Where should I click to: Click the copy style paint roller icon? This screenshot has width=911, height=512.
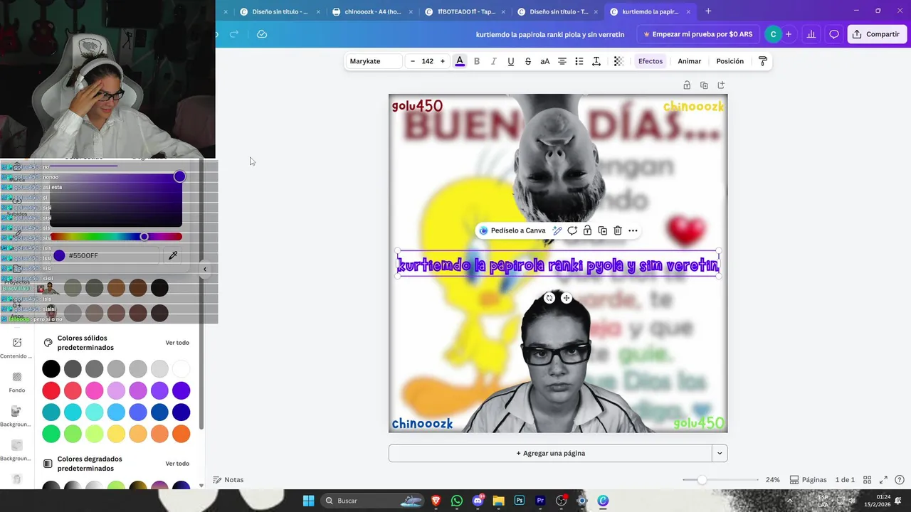click(x=763, y=61)
